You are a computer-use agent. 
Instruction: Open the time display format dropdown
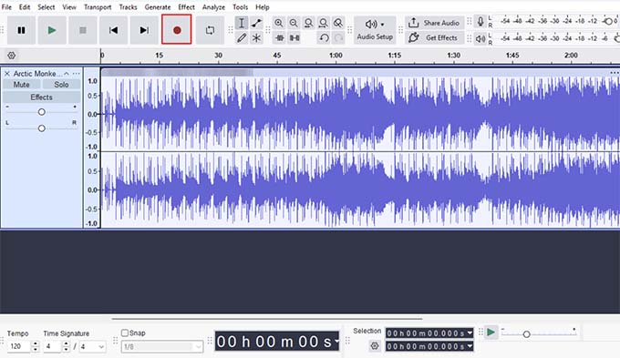336,341
